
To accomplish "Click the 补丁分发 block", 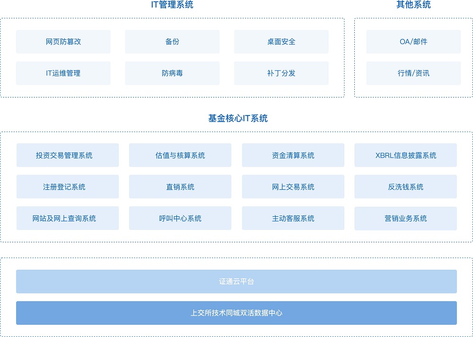I will 281,73.
